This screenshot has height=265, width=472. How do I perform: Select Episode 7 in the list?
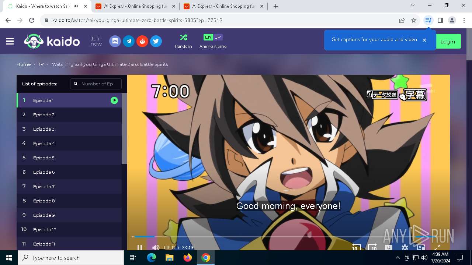(x=69, y=186)
